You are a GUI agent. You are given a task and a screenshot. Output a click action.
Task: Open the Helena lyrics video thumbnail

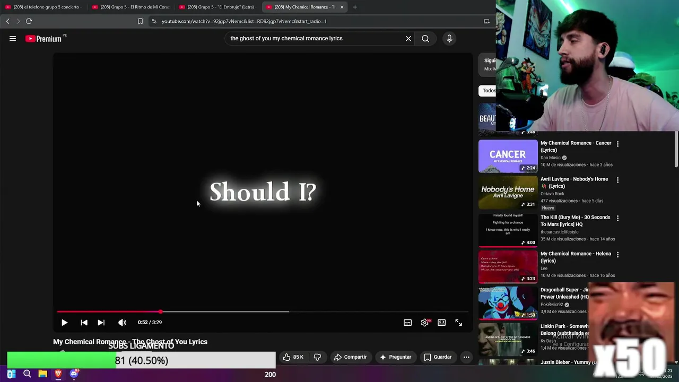click(508, 267)
